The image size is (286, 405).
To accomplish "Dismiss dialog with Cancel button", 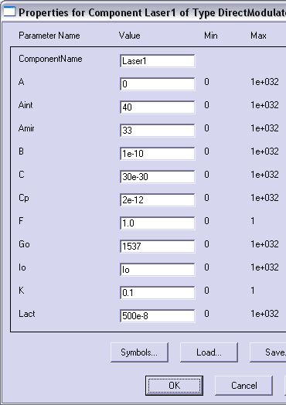I will (x=243, y=386).
